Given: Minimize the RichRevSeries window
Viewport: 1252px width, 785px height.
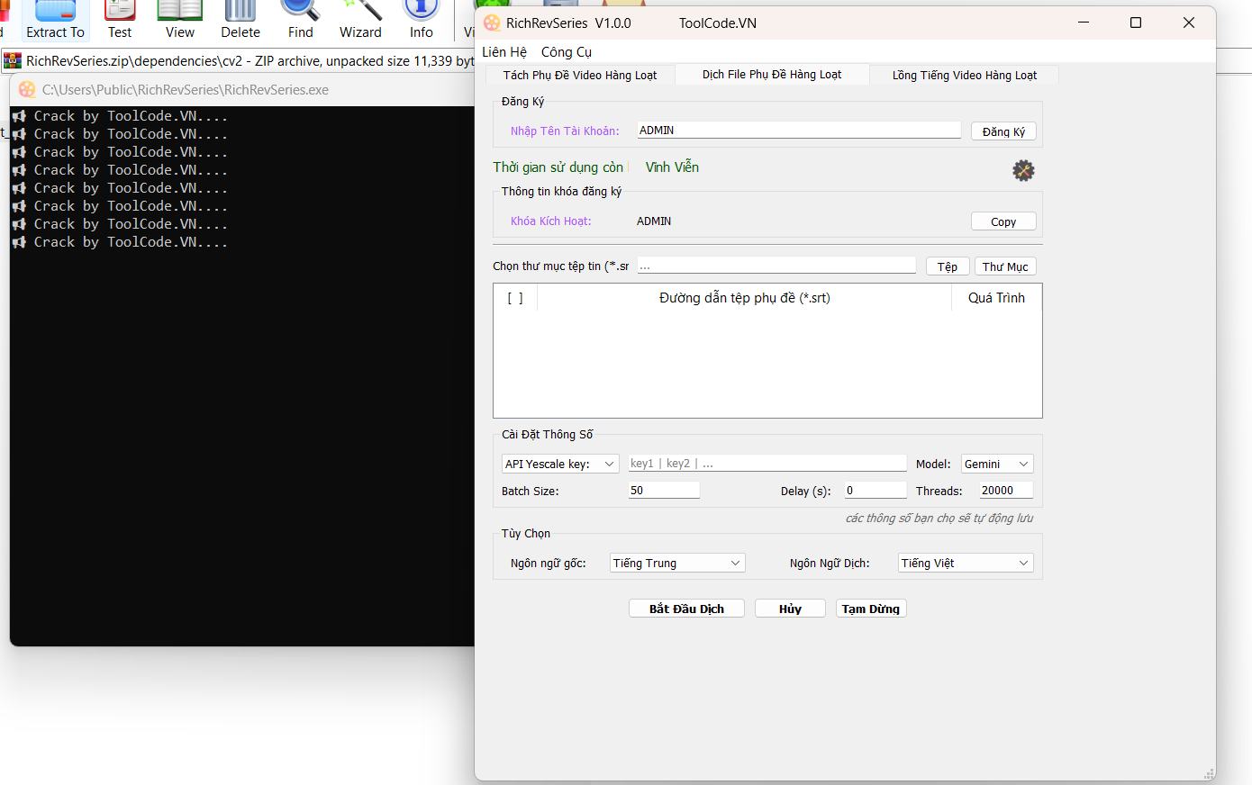Looking at the screenshot, I should (1084, 23).
